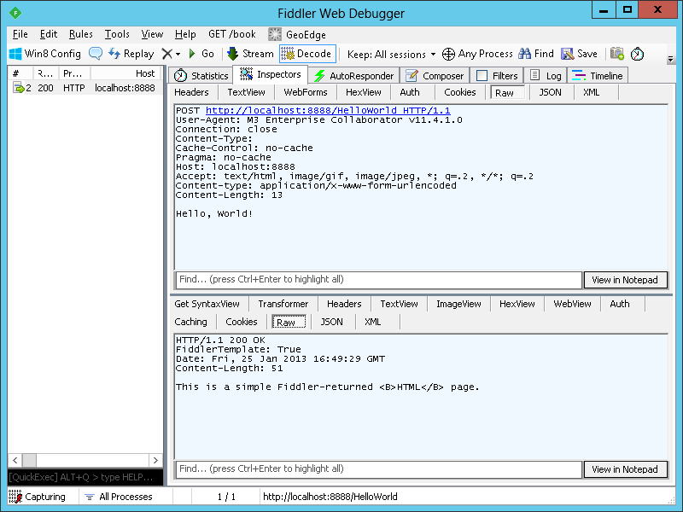The image size is (683, 512).
Task: Toggle Capturing in the status bar
Action: (x=37, y=497)
